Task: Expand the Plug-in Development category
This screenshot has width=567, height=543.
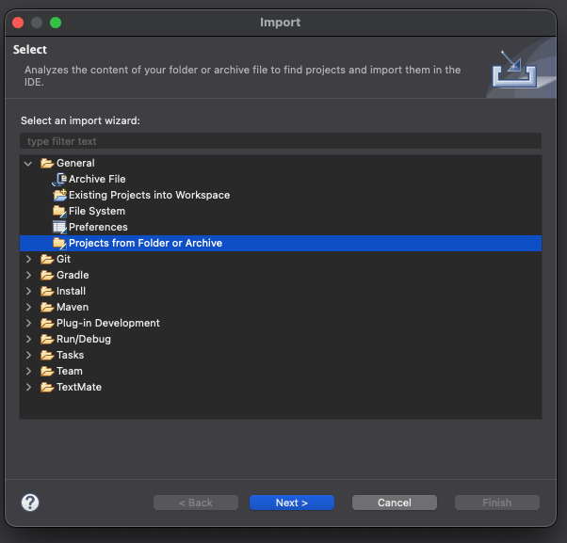Action: click(28, 324)
